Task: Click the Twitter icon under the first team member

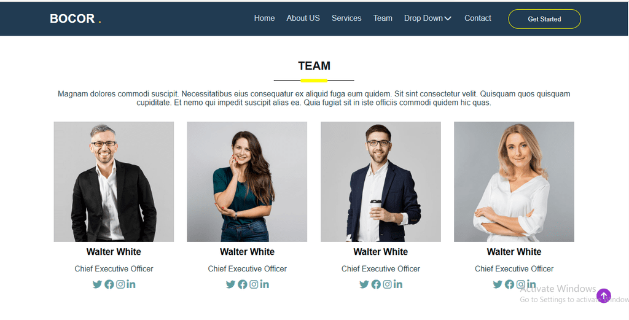Action: tap(97, 284)
